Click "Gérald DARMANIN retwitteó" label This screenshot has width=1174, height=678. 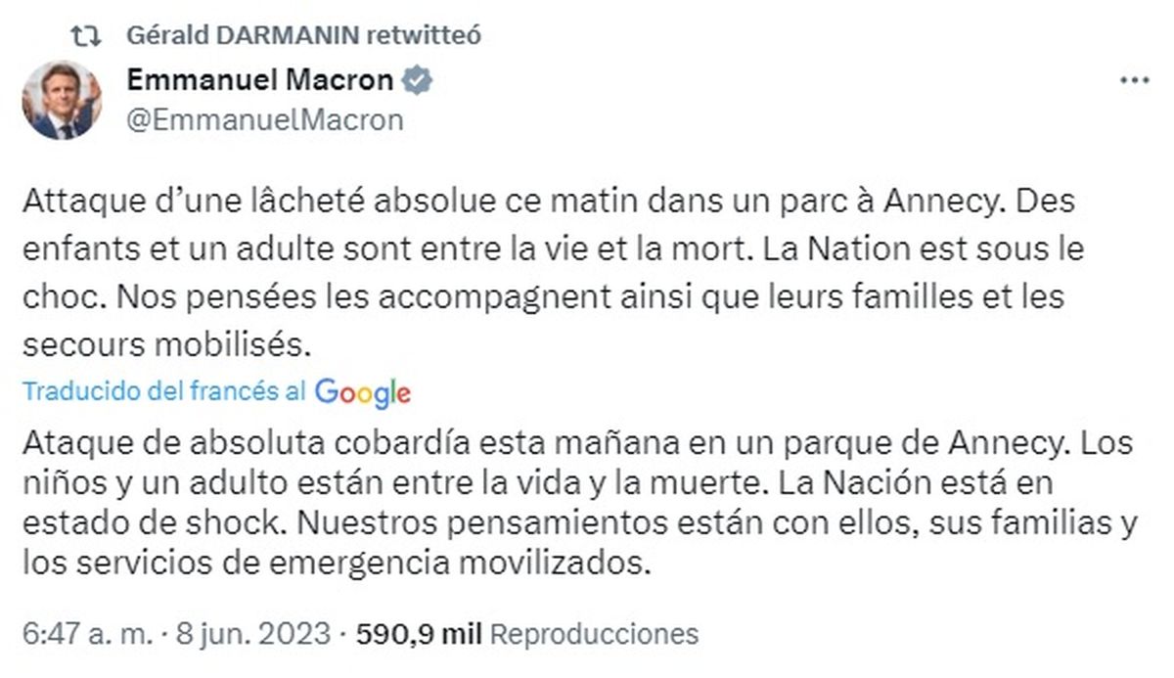pyautogui.click(x=303, y=36)
